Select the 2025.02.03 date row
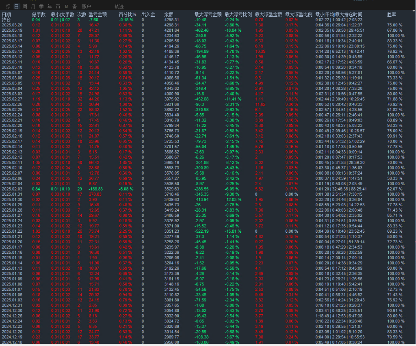Image resolution: width=416 pixels, height=346 pixels. coord(12,189)
